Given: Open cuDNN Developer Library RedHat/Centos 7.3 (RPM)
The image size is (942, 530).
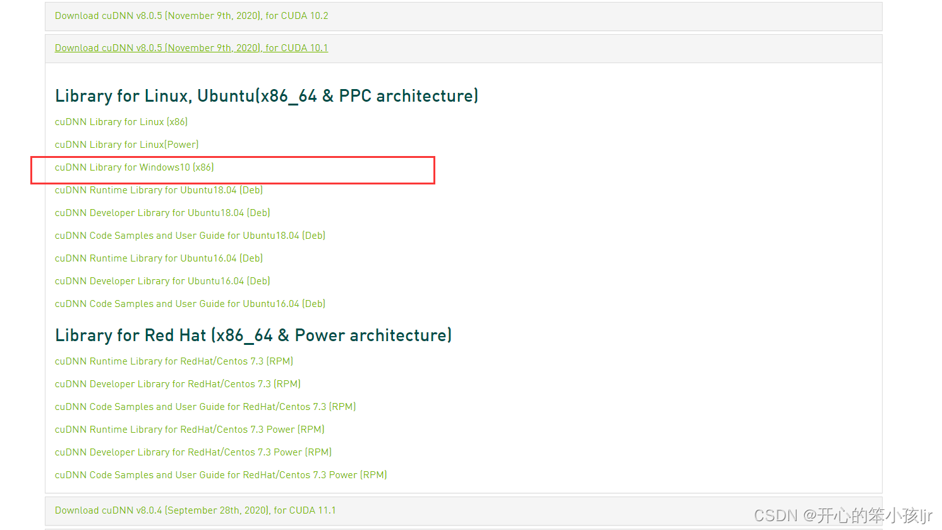Looking at the screenshot, I should [x=178, y=384].
